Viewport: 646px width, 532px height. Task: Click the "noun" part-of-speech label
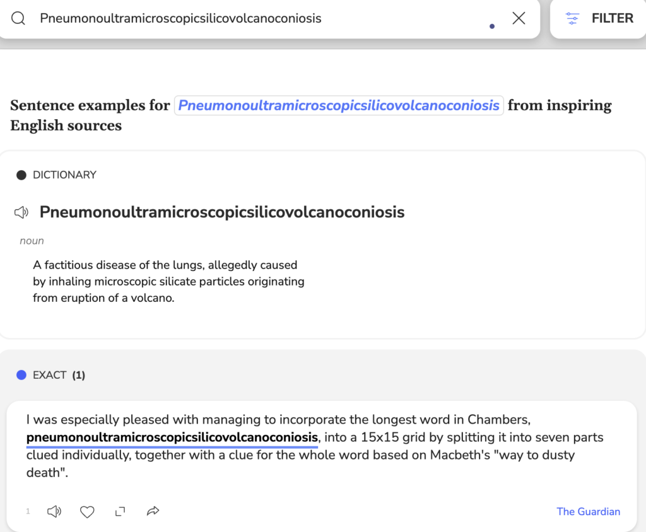(32, 241)
